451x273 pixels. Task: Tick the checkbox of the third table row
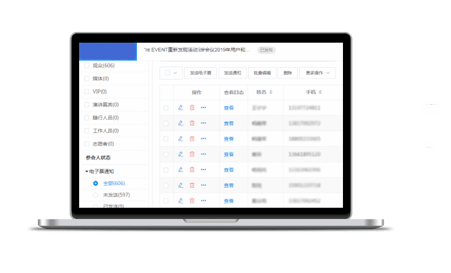click(x=166, y=139)
